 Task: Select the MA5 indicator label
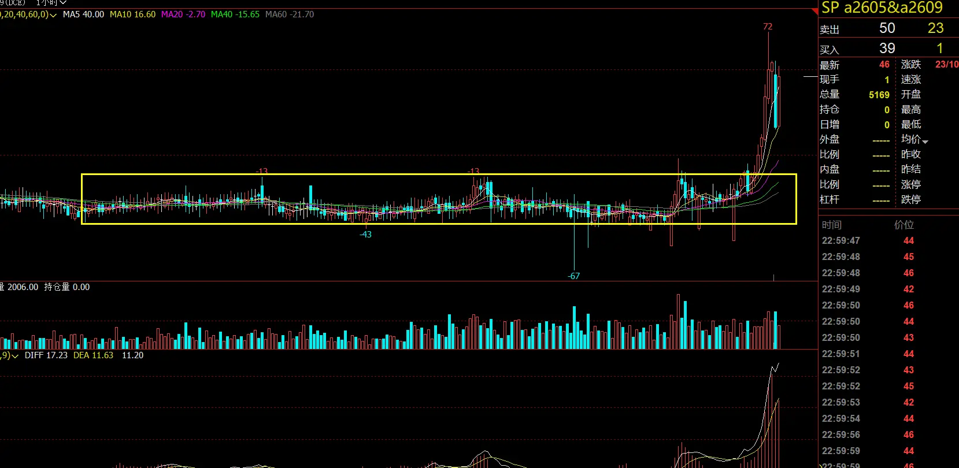83,14
